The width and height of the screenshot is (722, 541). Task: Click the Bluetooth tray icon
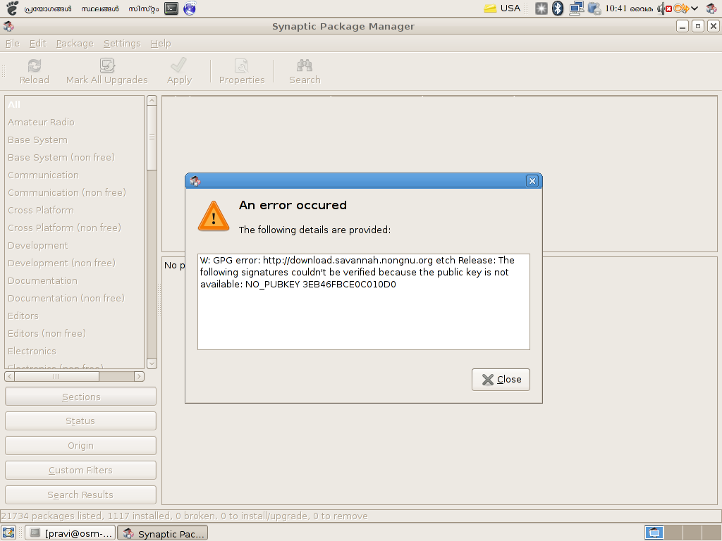558,8
